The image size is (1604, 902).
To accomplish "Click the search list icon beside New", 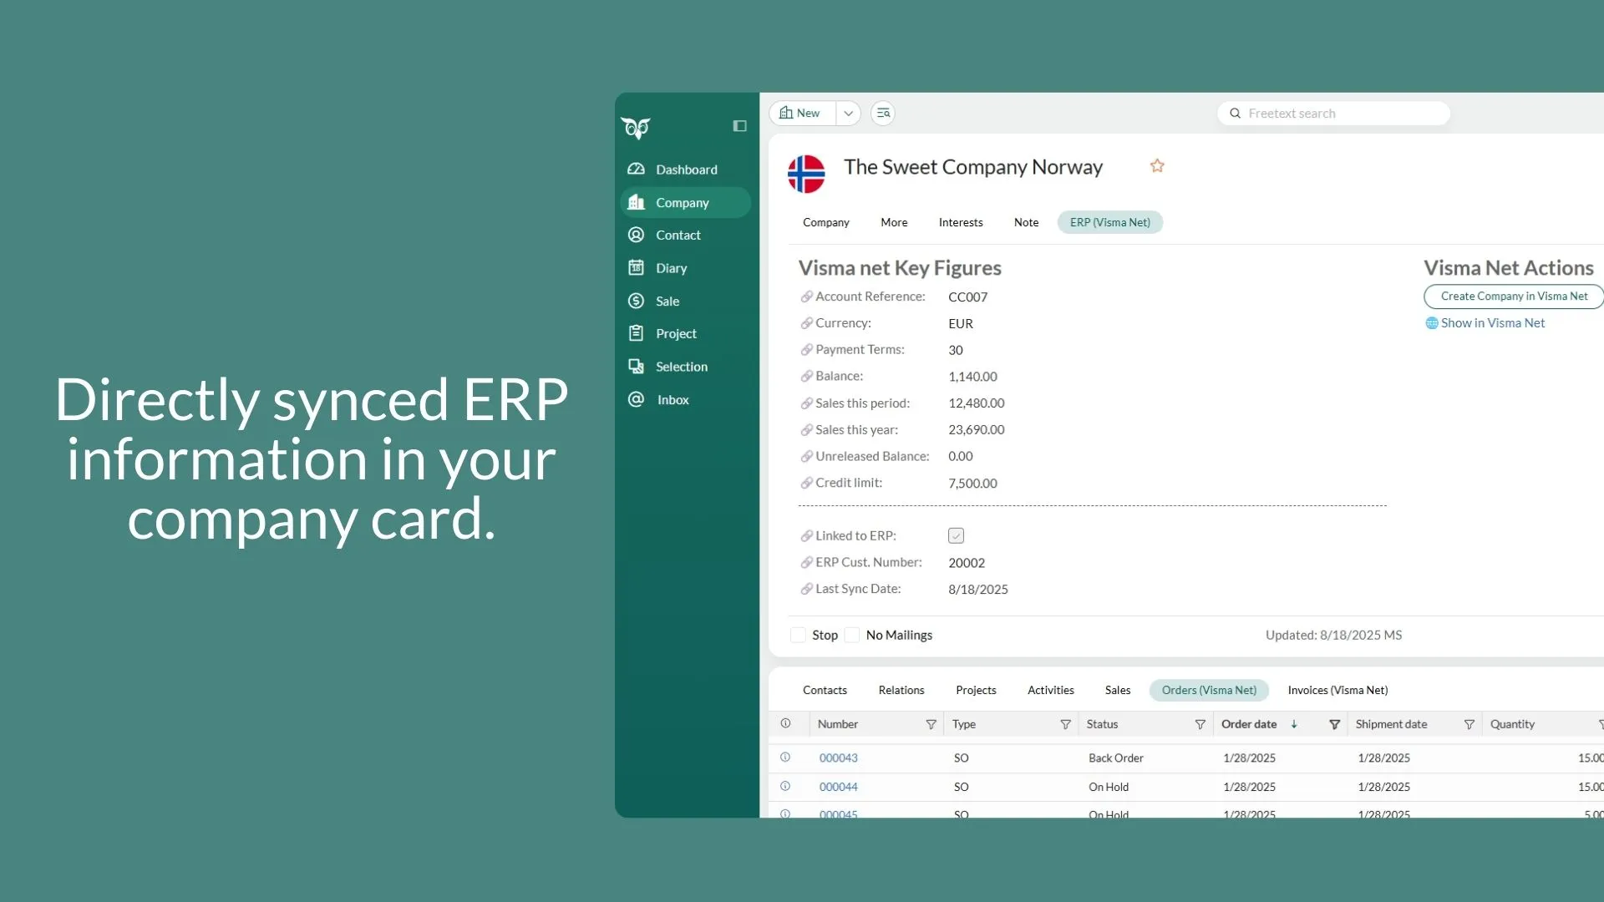I will pos(883,114).
